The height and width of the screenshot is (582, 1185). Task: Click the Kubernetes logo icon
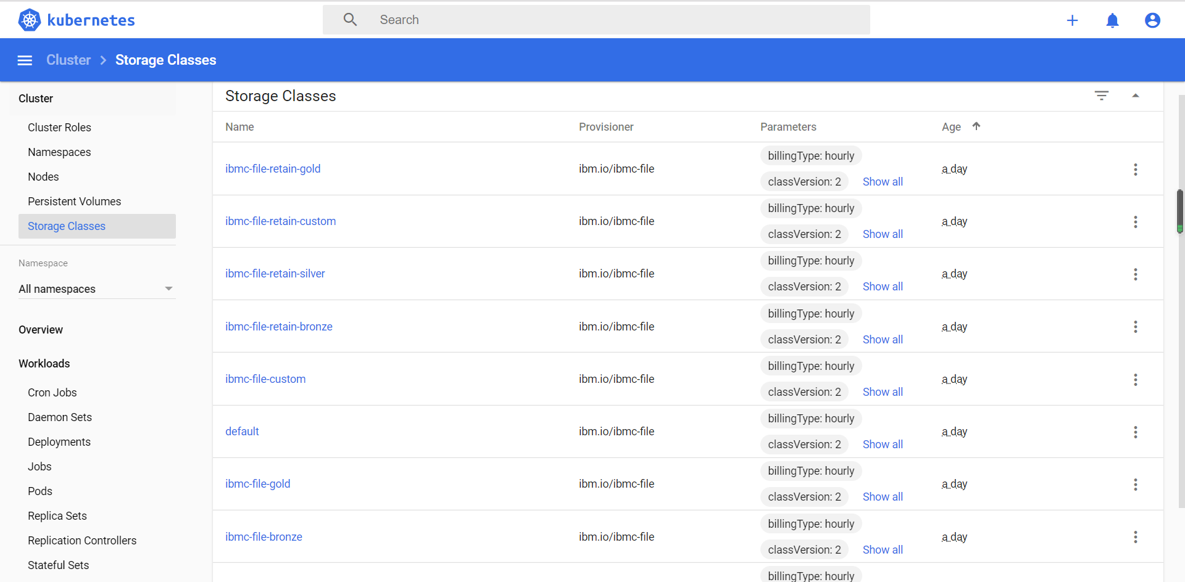(x=30, y=20)
